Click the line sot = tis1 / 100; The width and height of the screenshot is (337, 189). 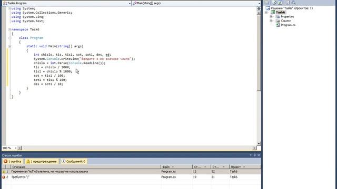point(49,76)
